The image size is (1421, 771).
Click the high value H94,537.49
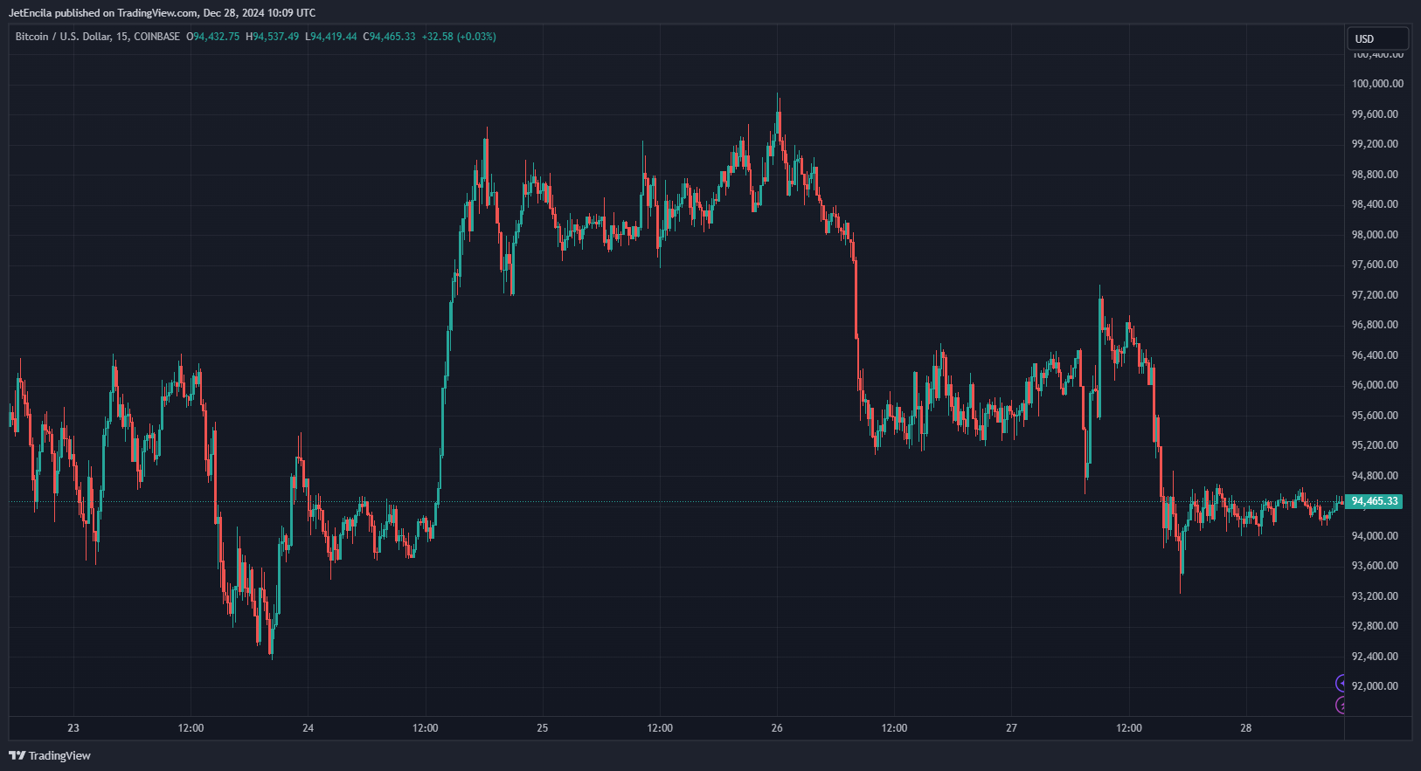pos(273,37)
